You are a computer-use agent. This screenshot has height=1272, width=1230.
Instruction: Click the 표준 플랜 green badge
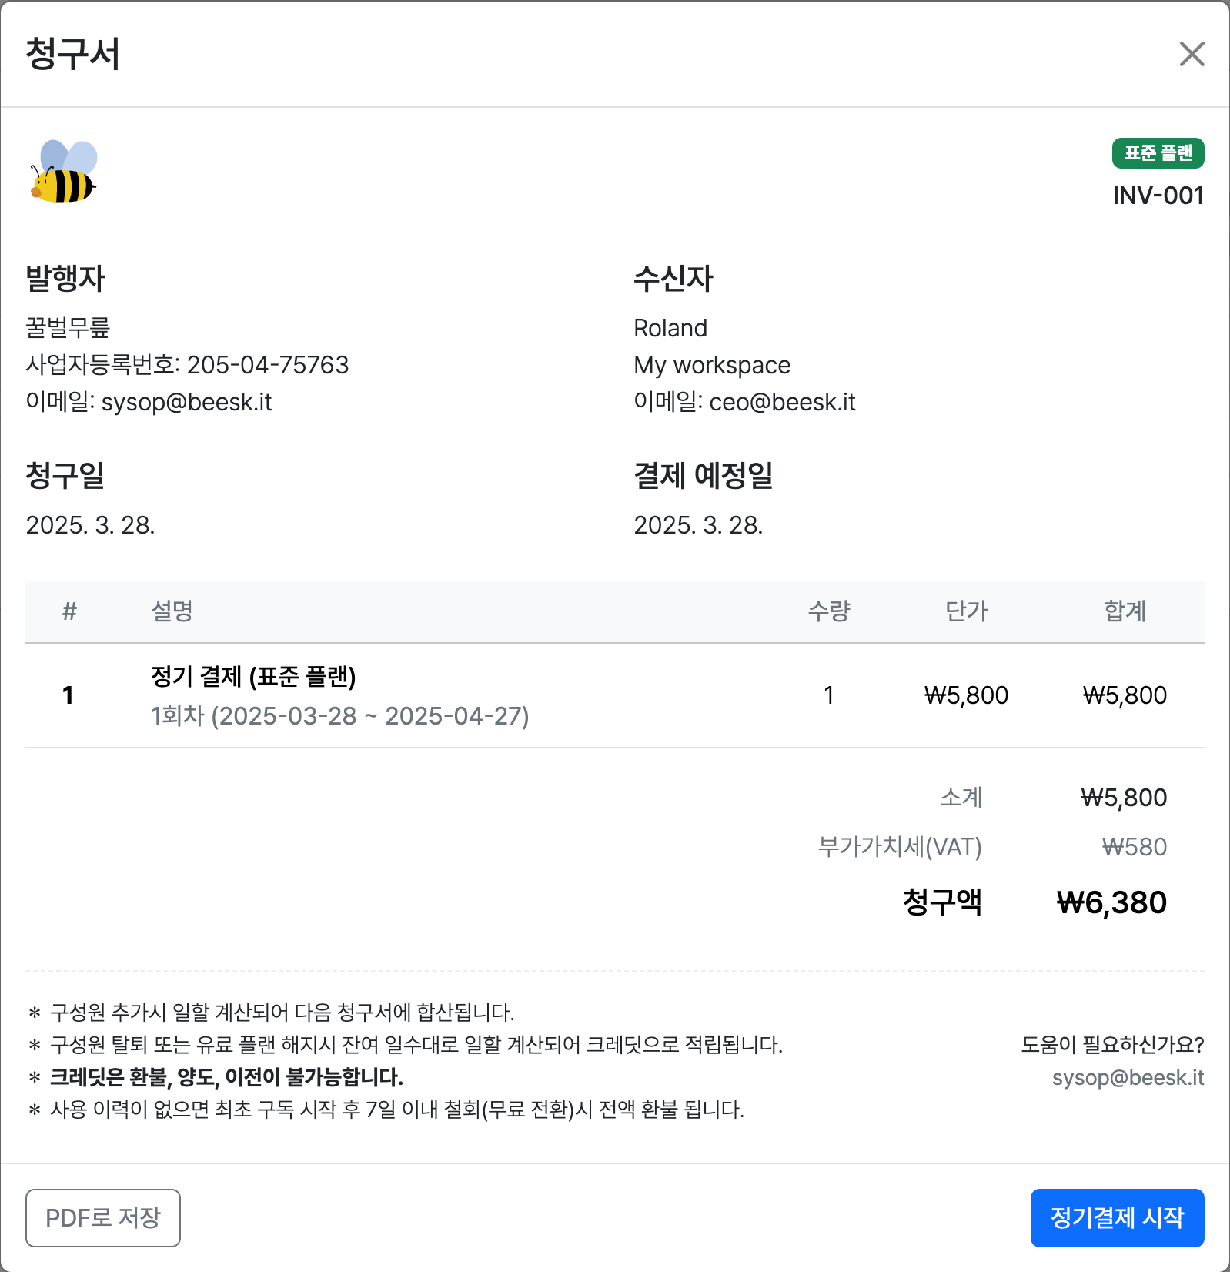[x=1158, y=153]
